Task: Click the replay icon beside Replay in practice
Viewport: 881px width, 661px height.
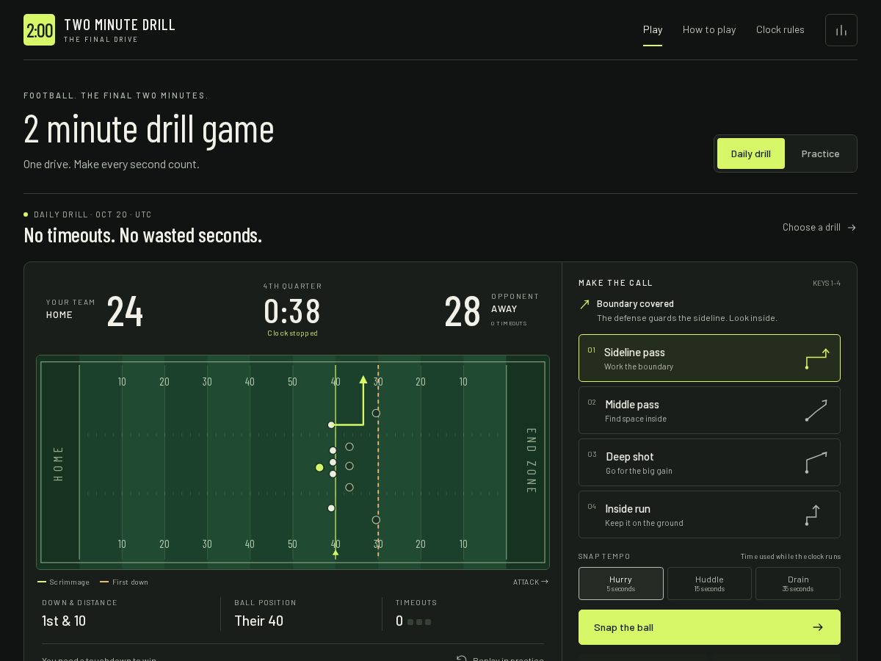Action: click(462, 659)
